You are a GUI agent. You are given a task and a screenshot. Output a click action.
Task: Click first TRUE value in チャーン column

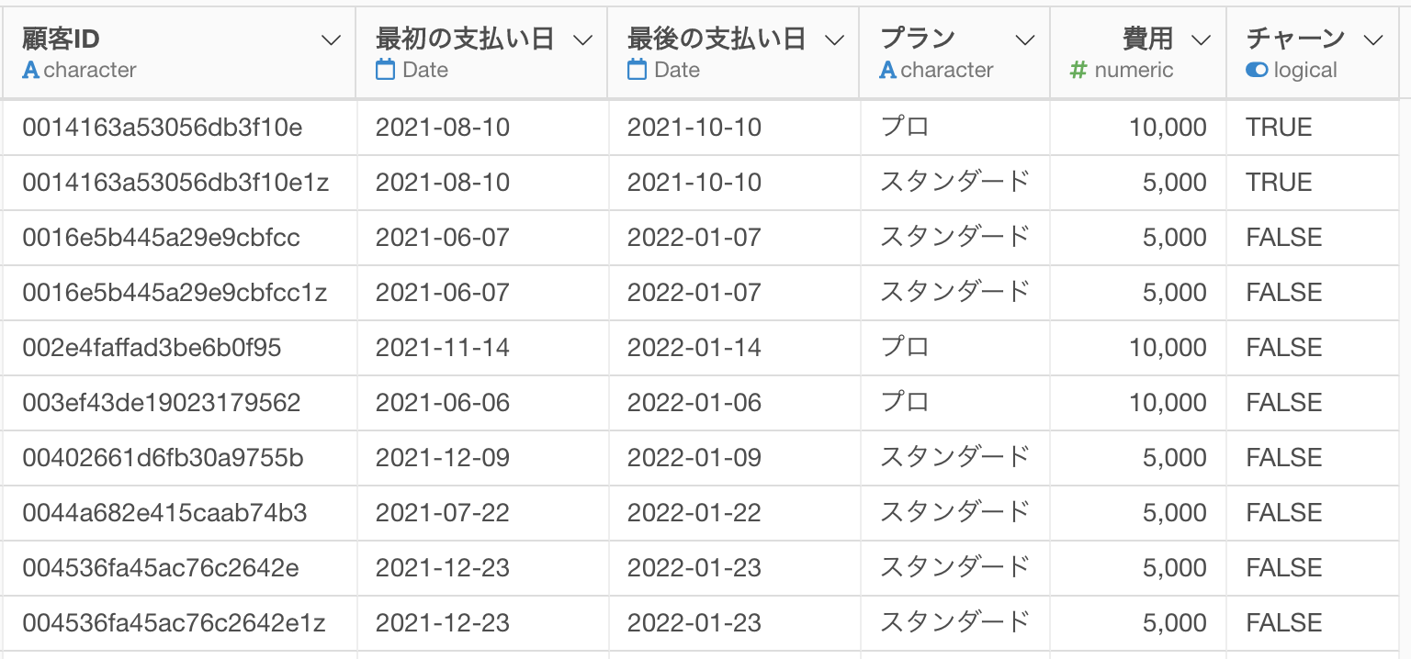(x=1279, y=128)
